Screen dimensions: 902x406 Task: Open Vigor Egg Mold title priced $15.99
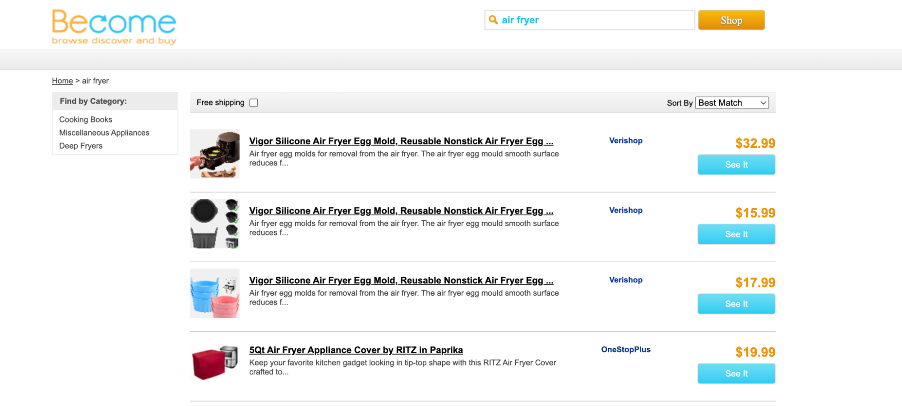pos(401,211)
